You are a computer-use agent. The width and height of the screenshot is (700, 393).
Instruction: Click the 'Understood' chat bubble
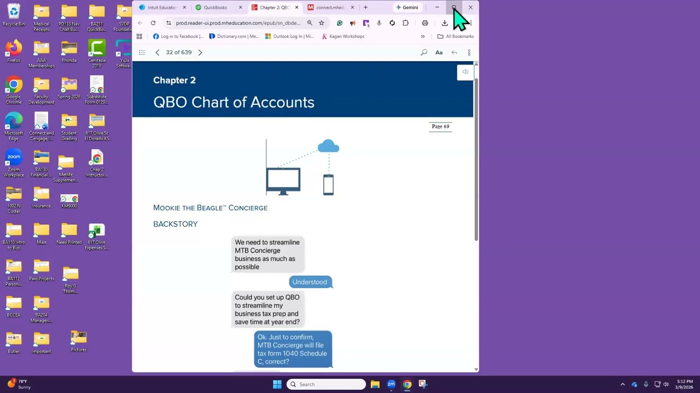pyautogui.click(x=310, y=282)
